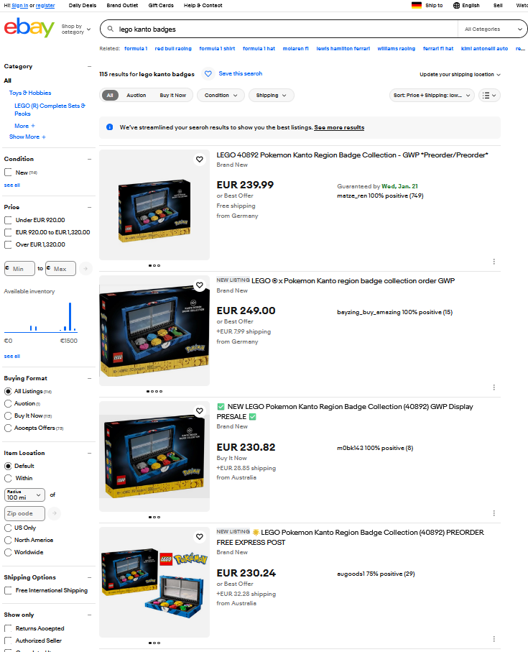Image resolution: width=528 pixels, height=652 pixels.
Task: Click the Zip code input field
Action: 24,513
